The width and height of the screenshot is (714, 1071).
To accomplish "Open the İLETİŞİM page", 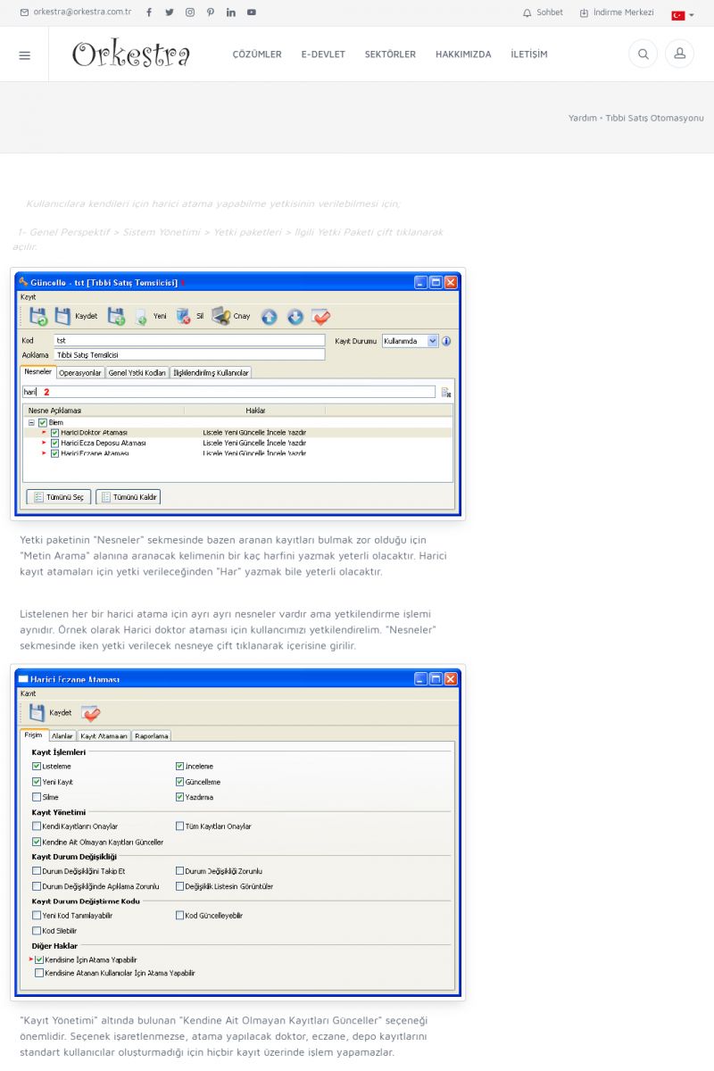I will [x=529, y=54].
